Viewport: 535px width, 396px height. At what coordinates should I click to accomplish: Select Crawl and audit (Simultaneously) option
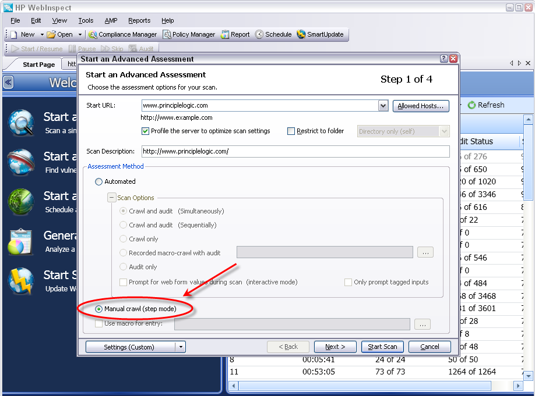pyautogui.click(x=123, y=211)
